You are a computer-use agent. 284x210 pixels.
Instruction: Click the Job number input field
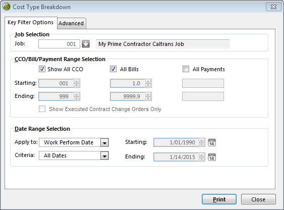pyautogui.click(x=59, y=44)
